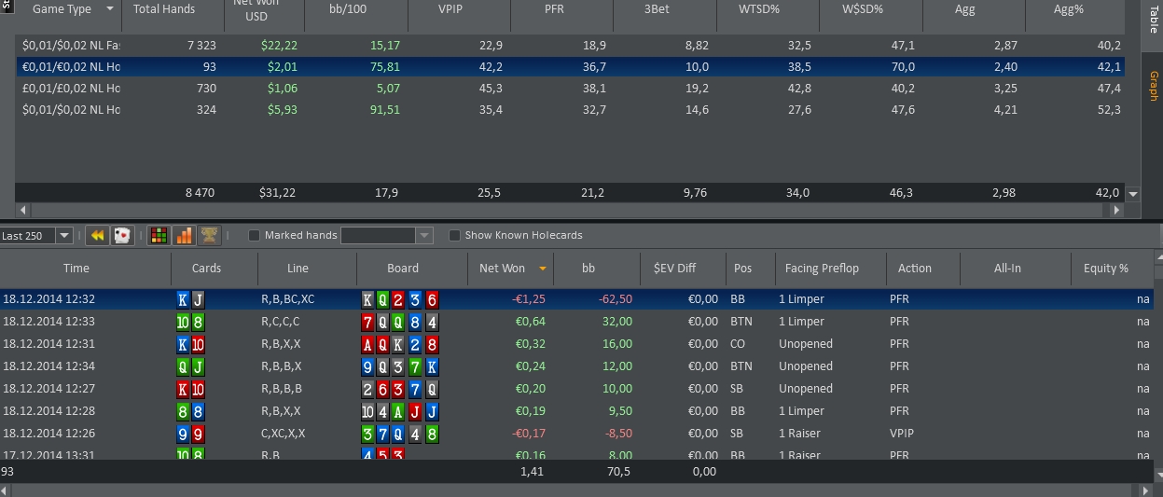The image size is (1163, 497).
Task: Click the yellow double-arrow rewind icon
Action: click(97, 236)
